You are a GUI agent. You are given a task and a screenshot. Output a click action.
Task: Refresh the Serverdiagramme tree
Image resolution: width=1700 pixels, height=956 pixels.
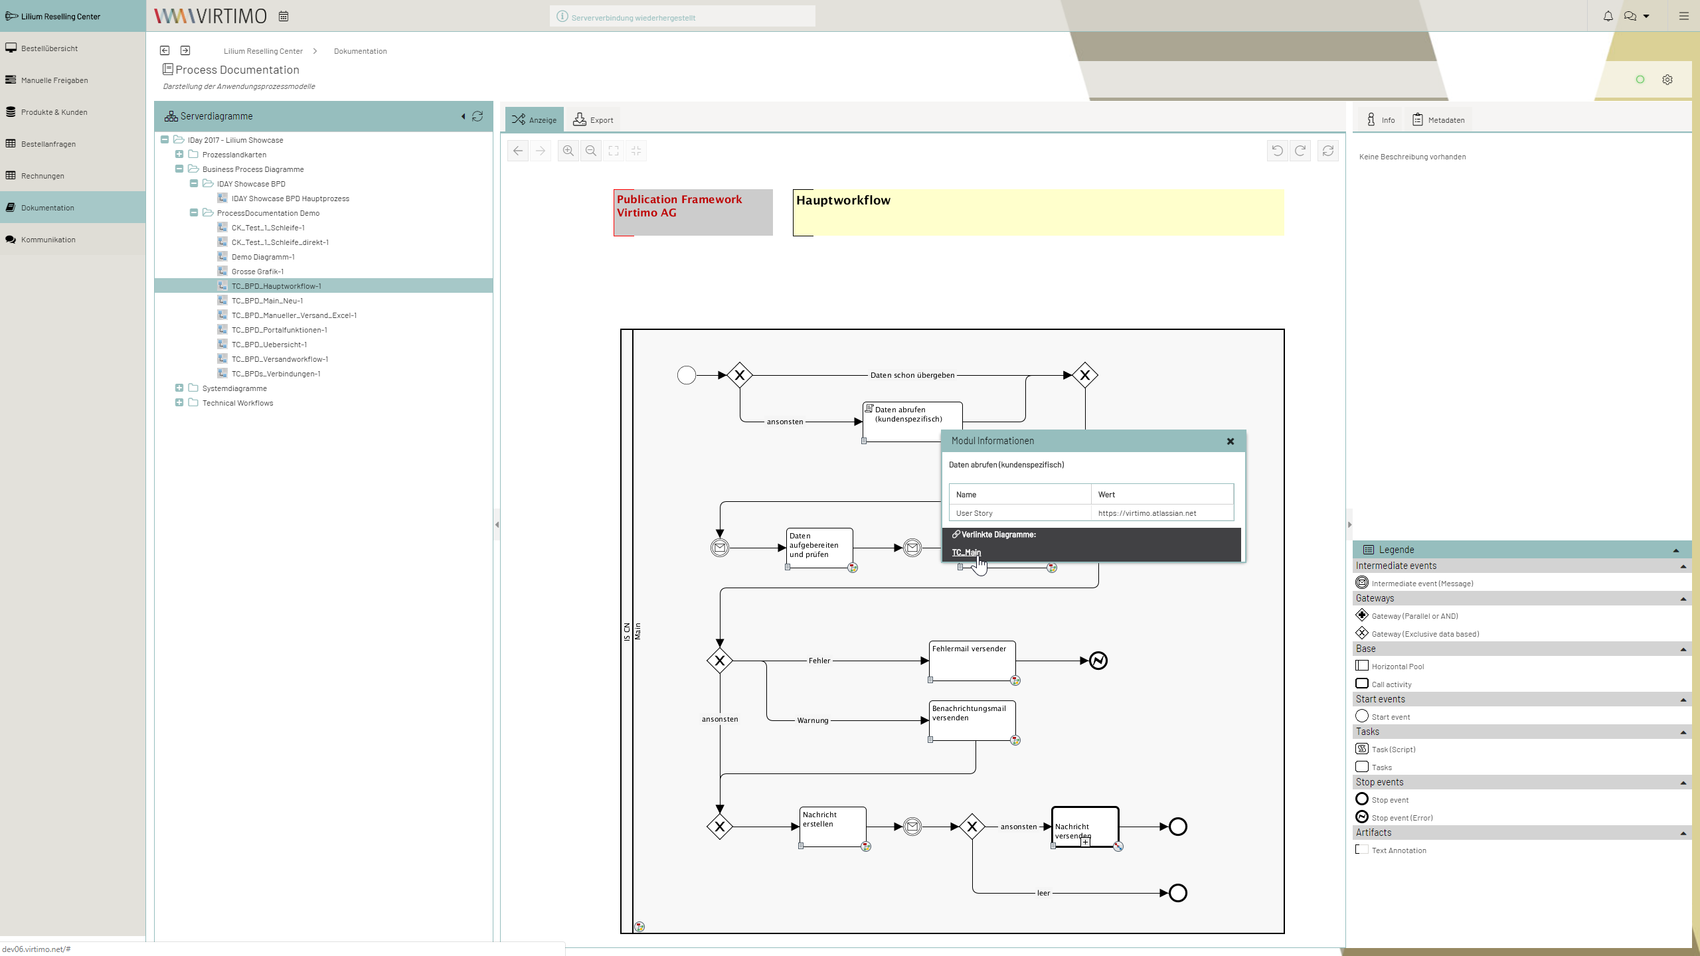(477, 116)
